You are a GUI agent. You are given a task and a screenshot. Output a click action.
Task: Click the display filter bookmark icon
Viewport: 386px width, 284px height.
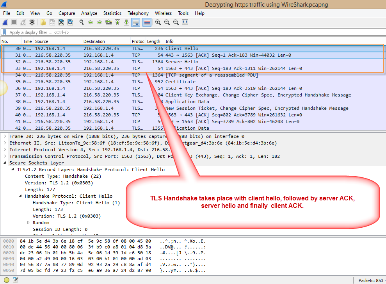tap(4, 32)
